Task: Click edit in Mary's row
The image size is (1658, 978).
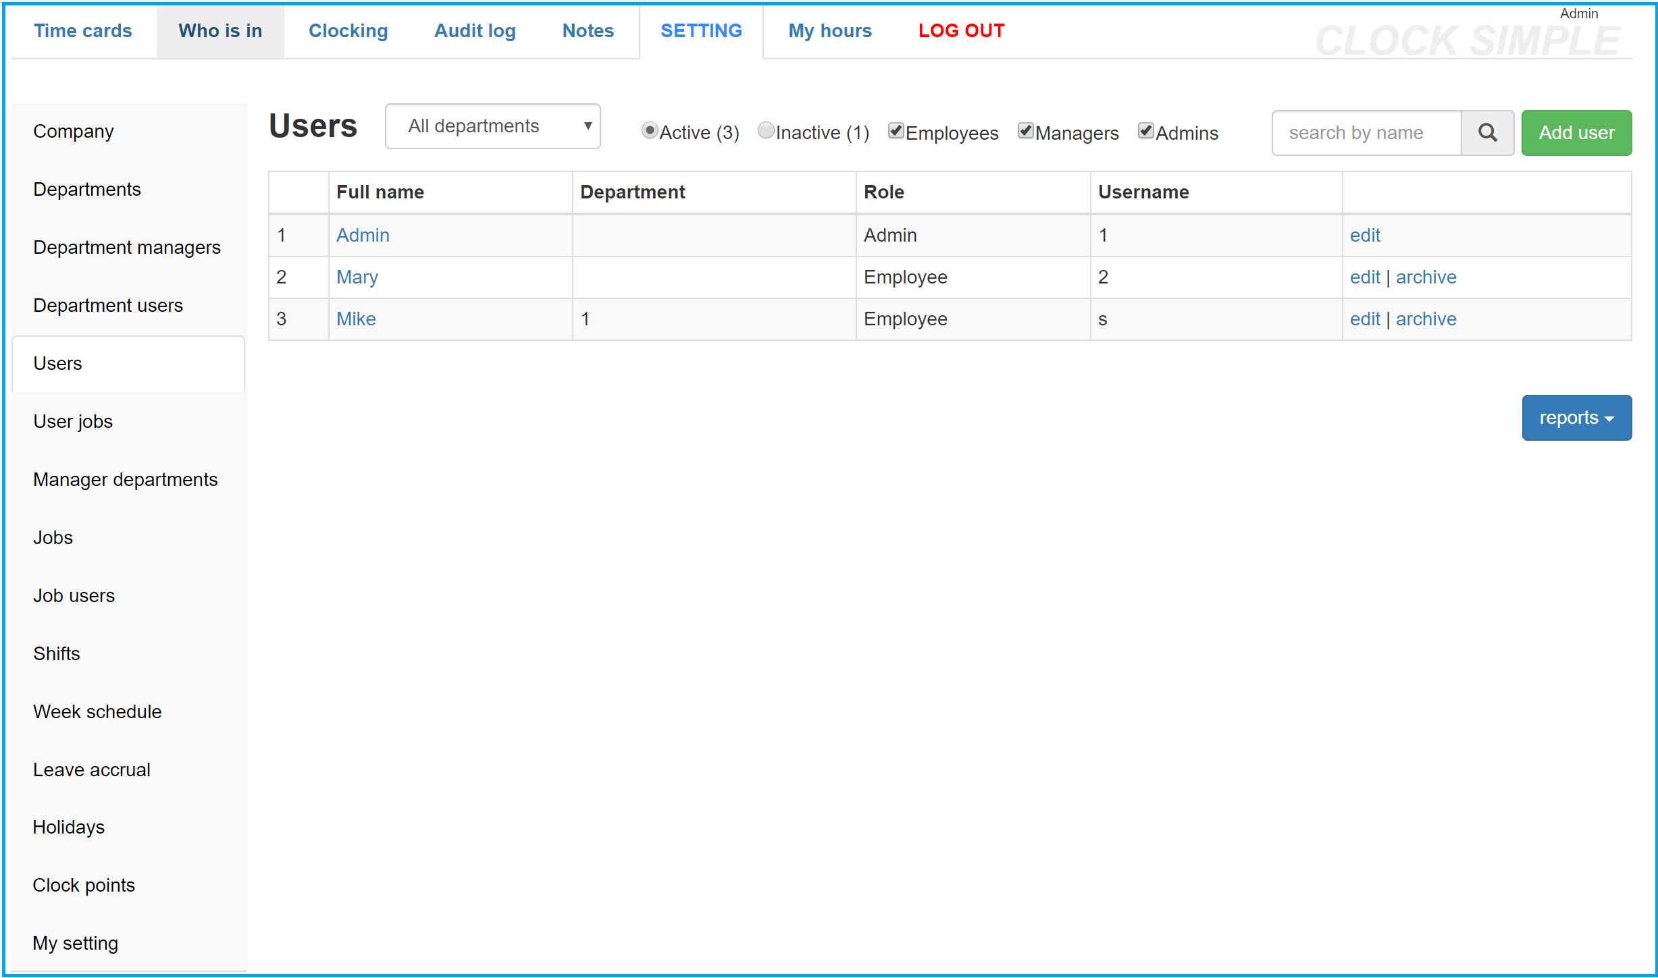Action: (x=1365, y=277)
